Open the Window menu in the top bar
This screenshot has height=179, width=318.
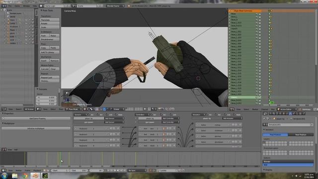26,6
